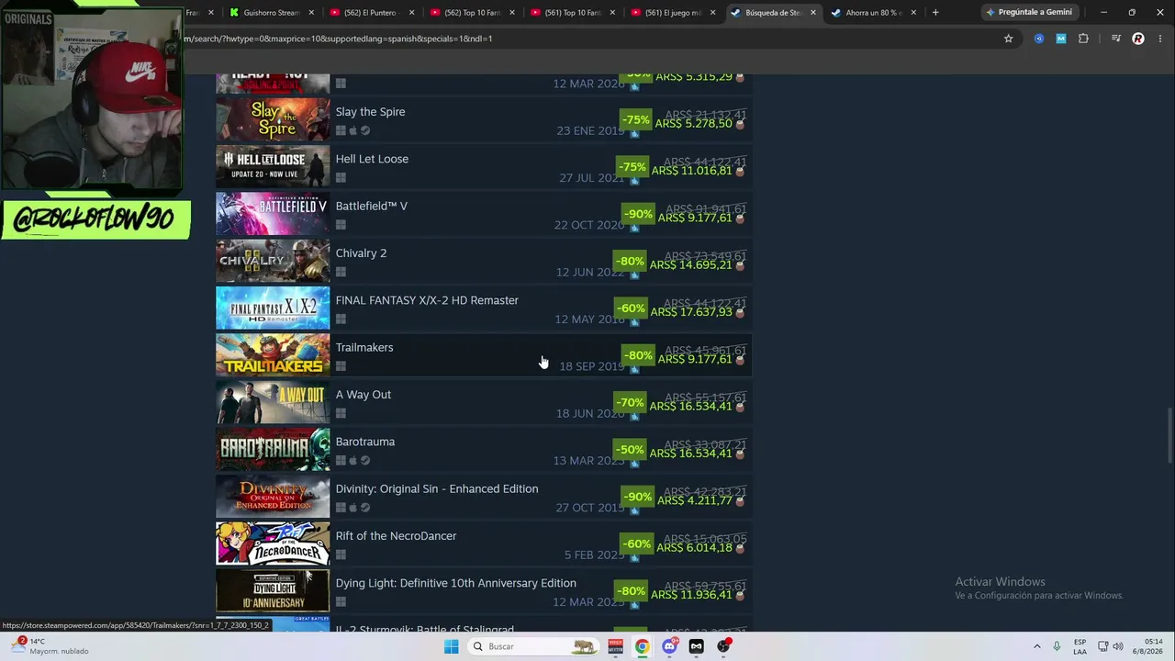Click the Windows platform icon under Hell Let Loose

pyautogui.click(x=341, y=178)
